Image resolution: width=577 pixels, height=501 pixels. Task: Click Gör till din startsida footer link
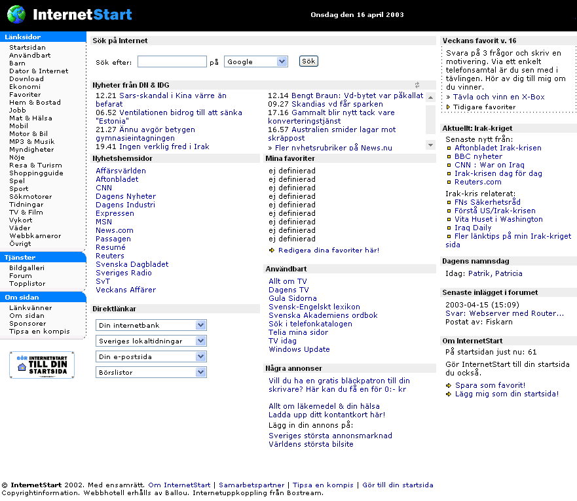click(398, 485)
